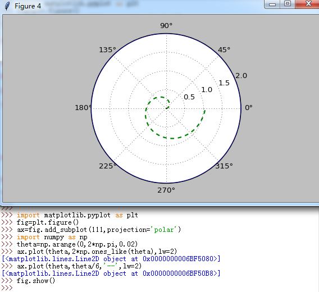Click the 180° angle label
The width and height of the screenshot is (319, 292).
84,107
